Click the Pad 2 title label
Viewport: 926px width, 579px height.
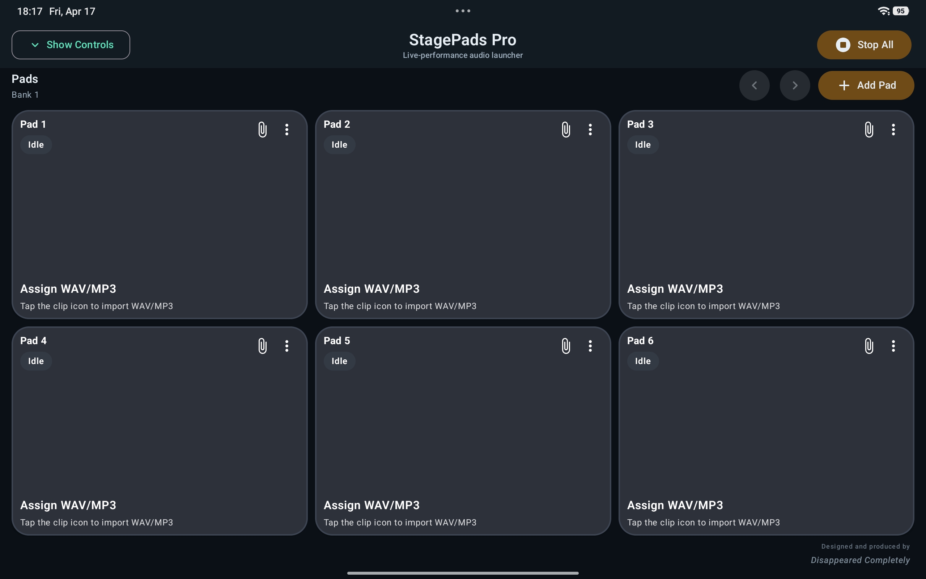point(337,124)
